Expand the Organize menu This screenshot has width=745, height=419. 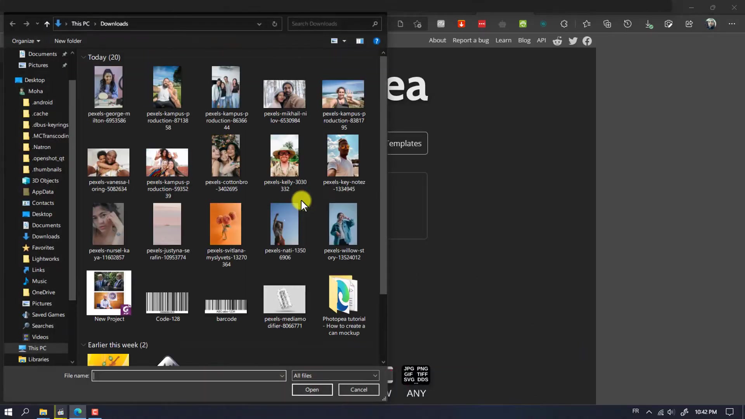26,41
